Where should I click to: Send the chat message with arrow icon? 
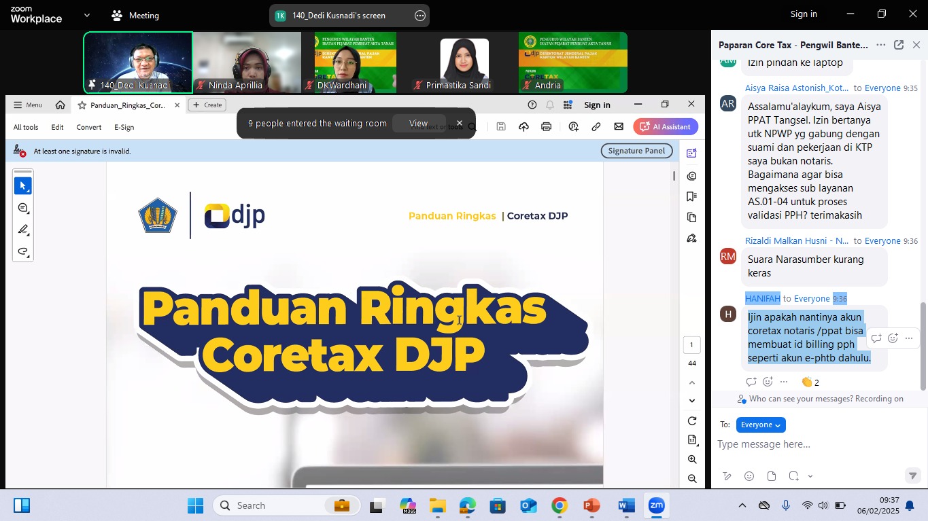click(x=912, y=475)
